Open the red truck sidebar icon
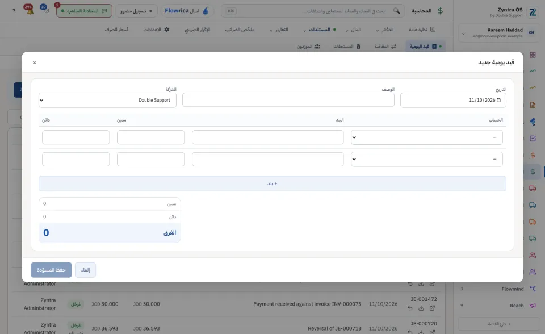545x334 pixels. point(533,189)
